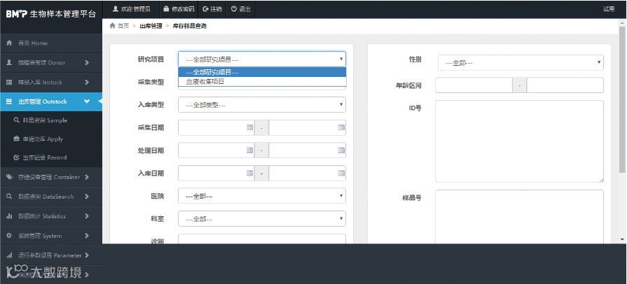Go to 首页 Home in sidebar
This screenshot has height=284, width=627.
pyautogui.click(x=51, y=43)
